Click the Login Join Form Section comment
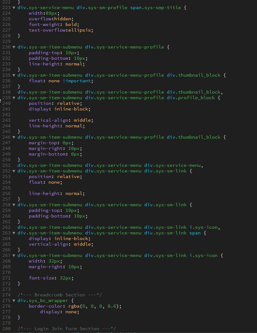The width and height of the screenshot is (257, 333). coord(67,329)
